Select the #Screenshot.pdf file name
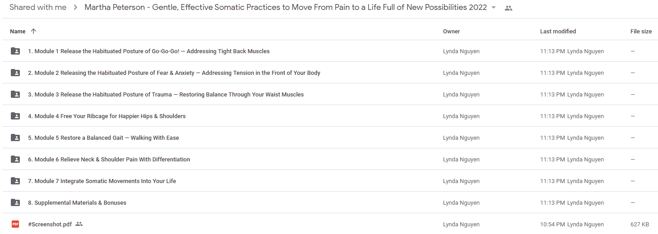Viewport: 658px width, 234px height. [x=50, y=224]
